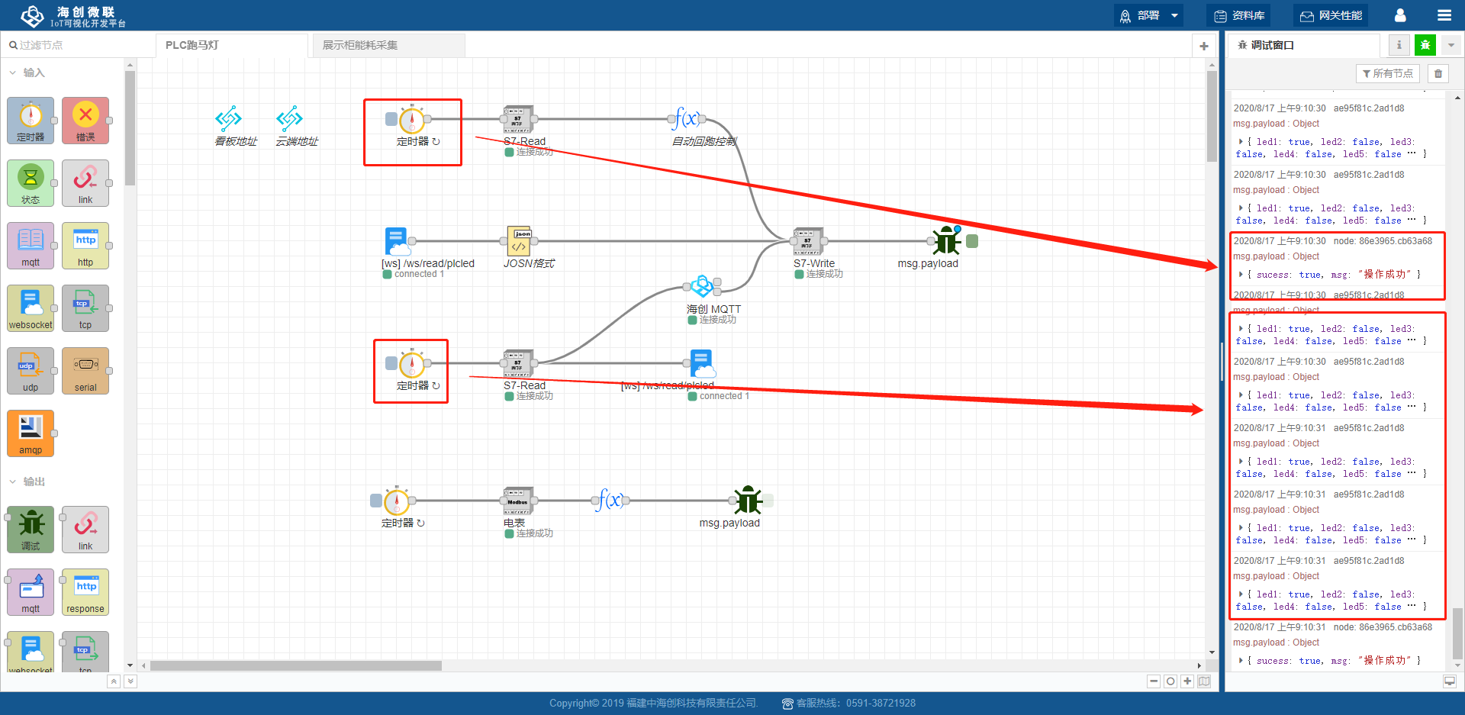Select the http input node in palette
Image resolution: width=1465 pixels, height=715 pixels.
click(x=85, y=246)
